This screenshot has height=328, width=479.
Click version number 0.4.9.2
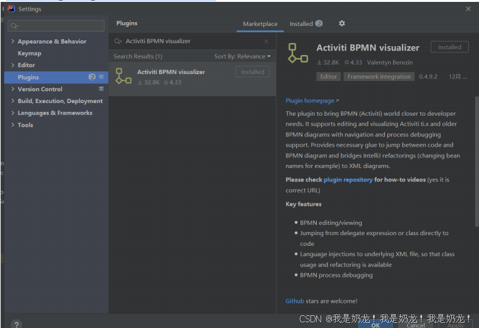point(428,76)
